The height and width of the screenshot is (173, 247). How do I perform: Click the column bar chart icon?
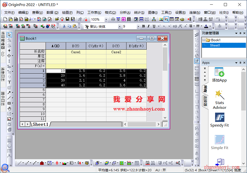click(x=42, y=163)
